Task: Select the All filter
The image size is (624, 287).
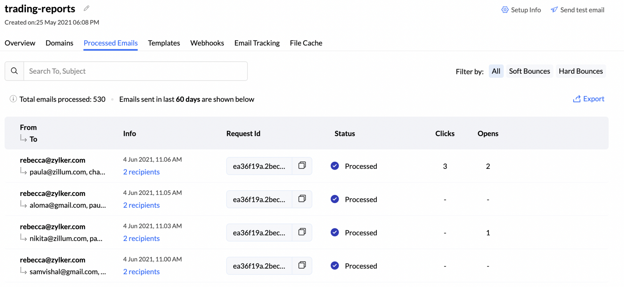Action: pyautogui.click(x=496, y=71)
